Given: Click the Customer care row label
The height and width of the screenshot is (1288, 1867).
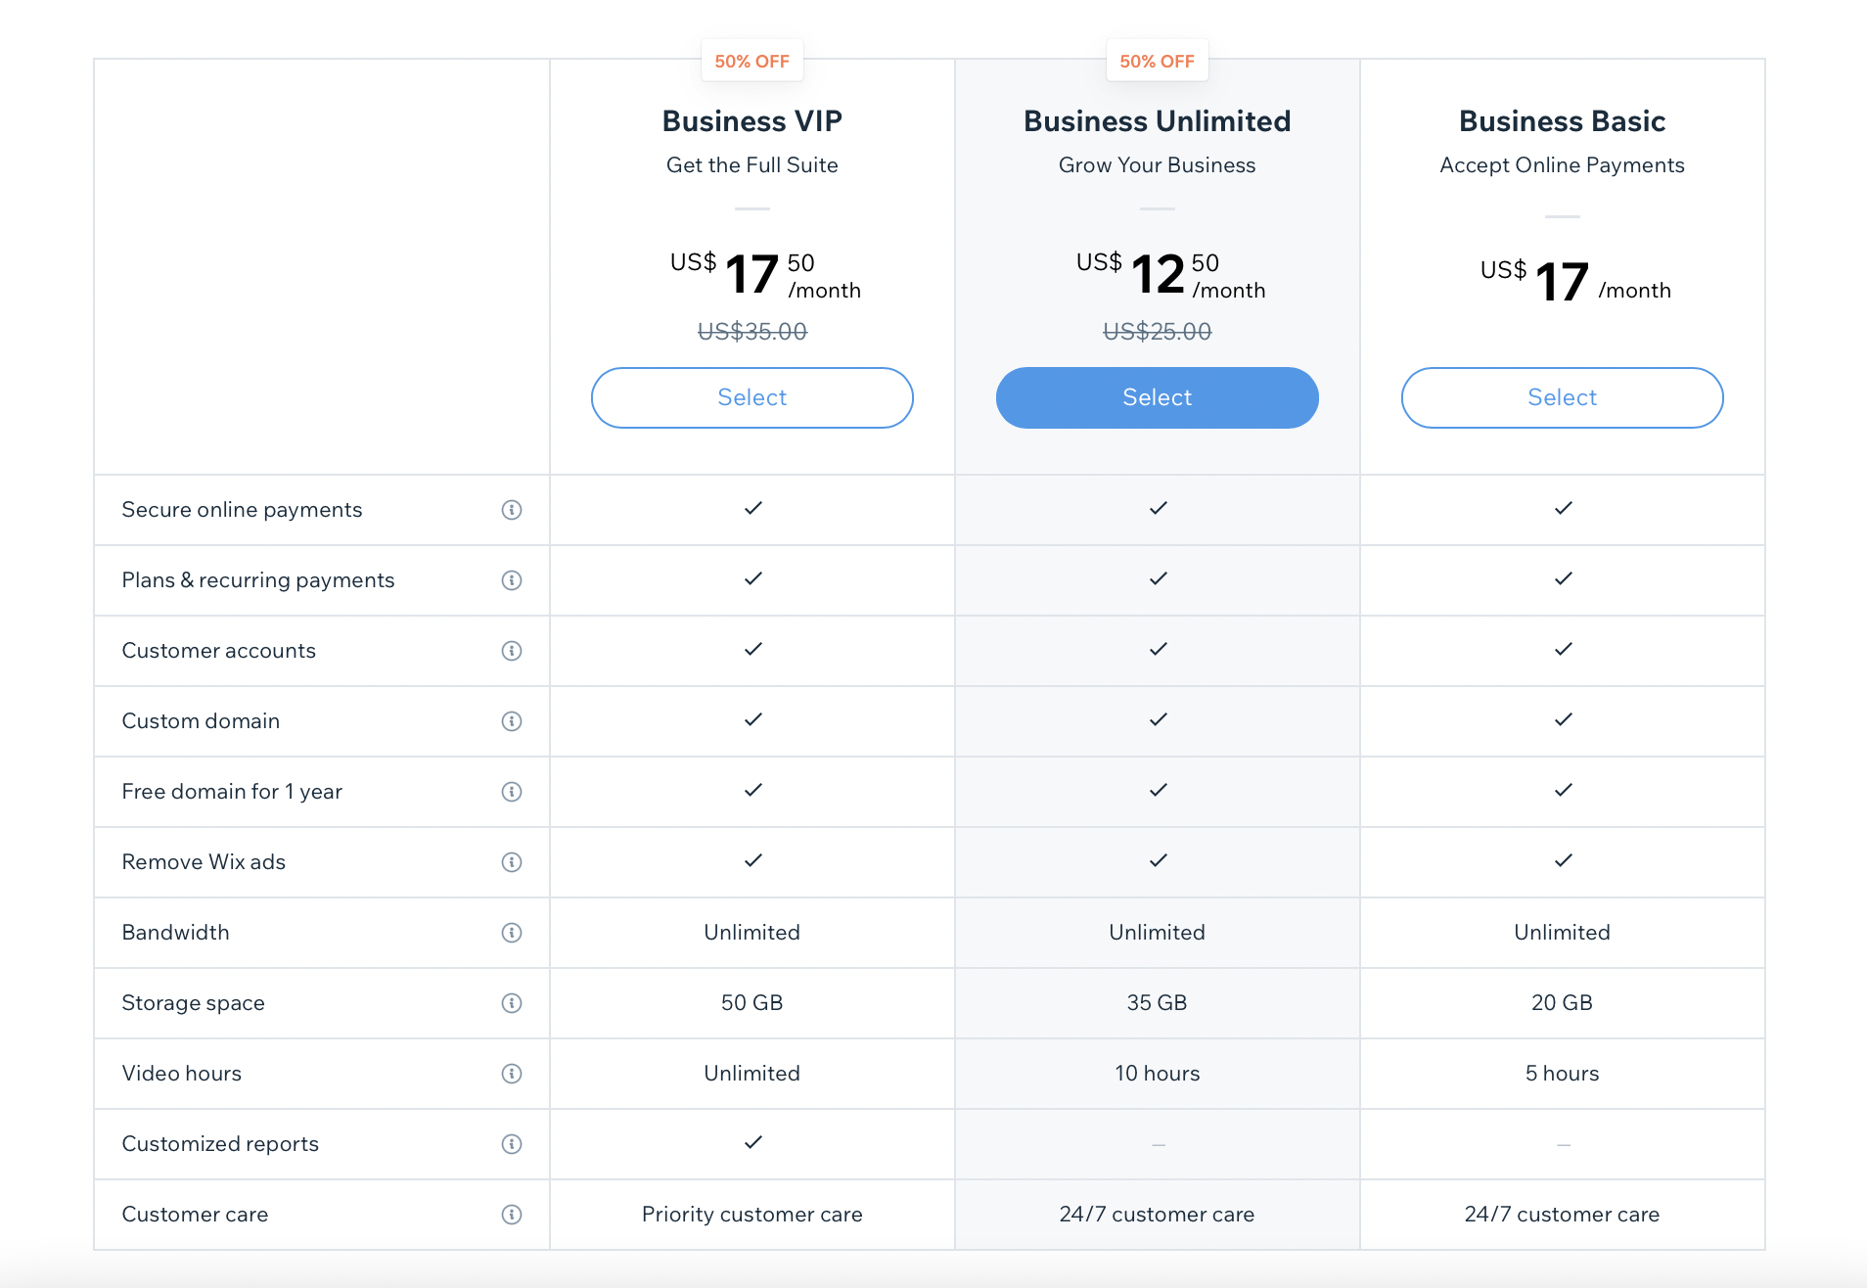Looking at the screenshot, I should [x=195, y=1215].
